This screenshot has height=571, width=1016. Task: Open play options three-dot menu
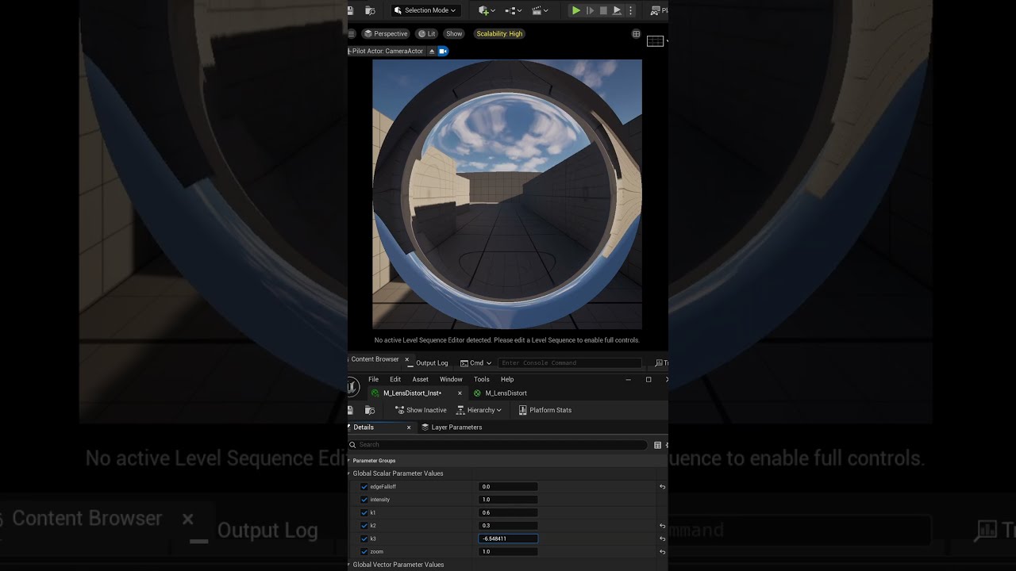[630, 10]
